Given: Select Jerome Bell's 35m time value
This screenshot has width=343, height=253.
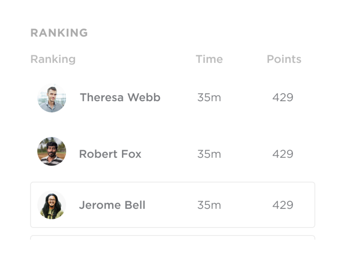Looking at the screenshot, I should pos(209,205).
